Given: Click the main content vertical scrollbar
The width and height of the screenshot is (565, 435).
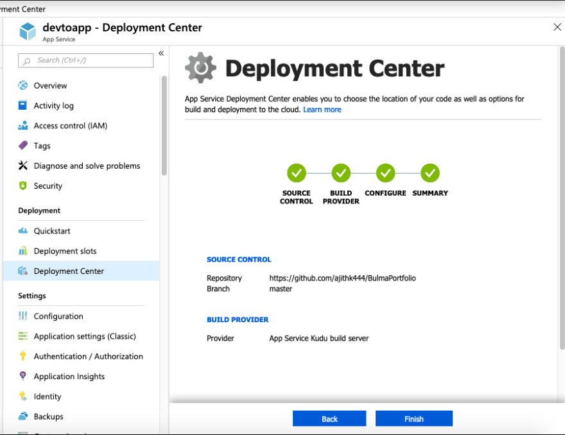Looking at the screenshot, I should pyautogui.click(x=562, y=198).
